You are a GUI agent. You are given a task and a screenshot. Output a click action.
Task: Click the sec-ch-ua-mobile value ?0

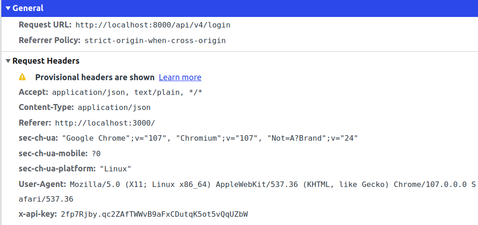96,154
